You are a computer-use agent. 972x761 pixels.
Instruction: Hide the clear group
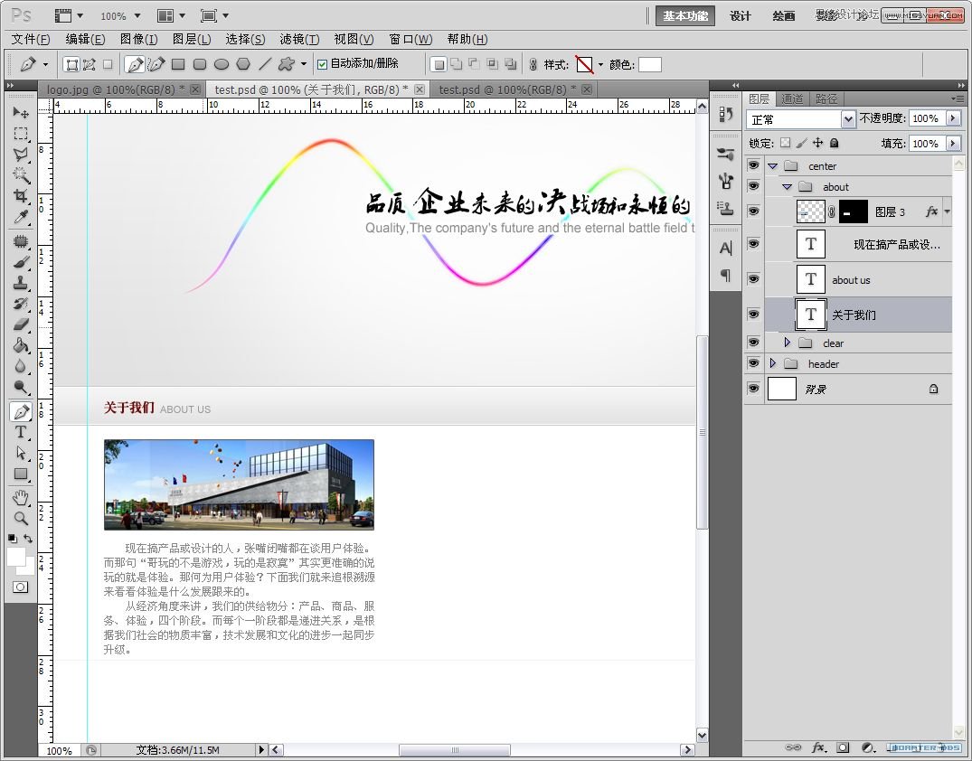point(753,342)
